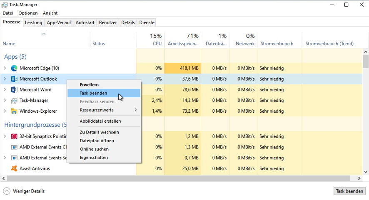Expand the 32-bit Synaptics process group
Screen dimensions: 369x200
coord(5,136)
